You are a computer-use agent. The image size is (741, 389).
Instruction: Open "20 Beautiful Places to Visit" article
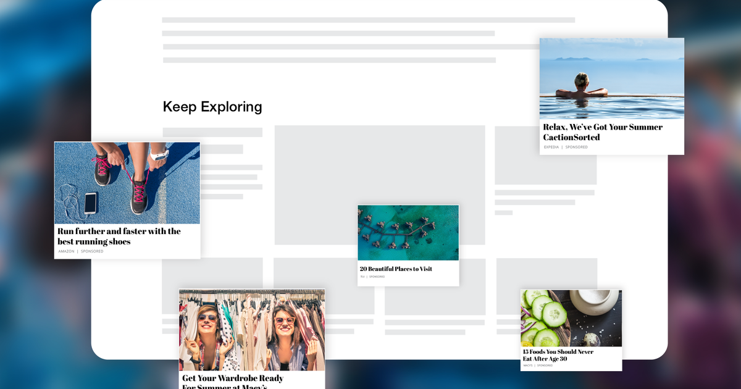point(395,269)
